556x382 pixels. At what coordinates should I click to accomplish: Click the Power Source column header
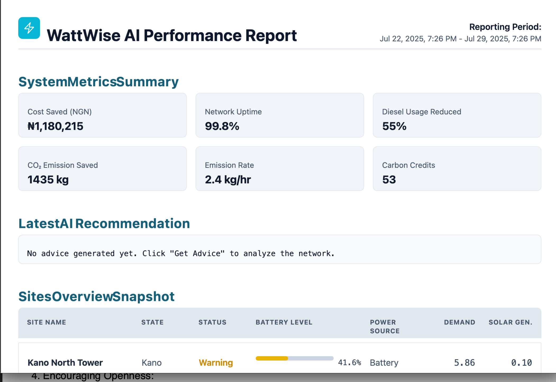(x=385, y=326)
